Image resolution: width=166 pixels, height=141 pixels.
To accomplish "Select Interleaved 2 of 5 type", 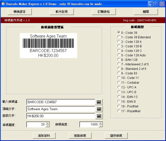I will 119,64.
